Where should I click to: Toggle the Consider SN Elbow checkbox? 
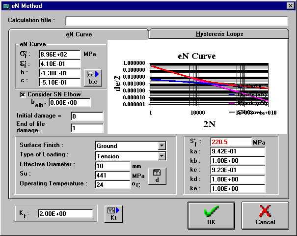tap(23, 94)
